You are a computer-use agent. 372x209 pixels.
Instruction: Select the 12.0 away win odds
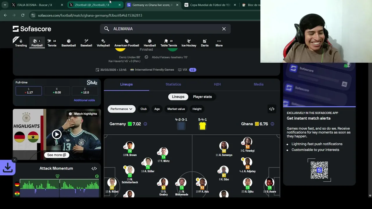tap(85, 91)
